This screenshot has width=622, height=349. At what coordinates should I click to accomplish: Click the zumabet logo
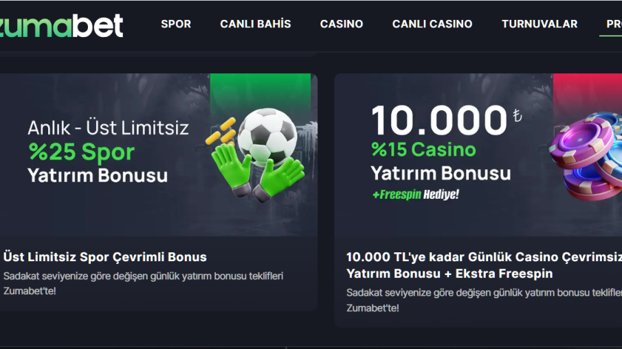61,26
